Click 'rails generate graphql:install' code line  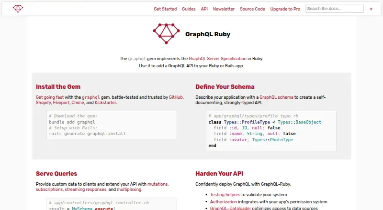pos(87,134)
